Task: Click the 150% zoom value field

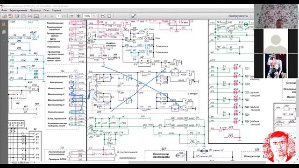Action: click(x=87, y=16)
